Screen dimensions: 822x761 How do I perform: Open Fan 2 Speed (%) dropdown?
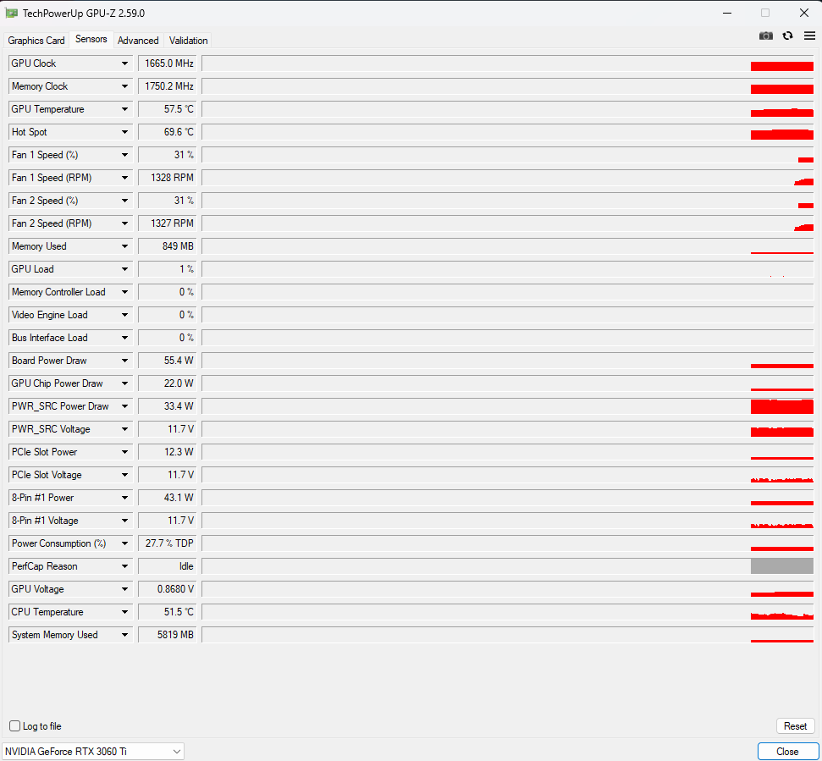(124, 201)
